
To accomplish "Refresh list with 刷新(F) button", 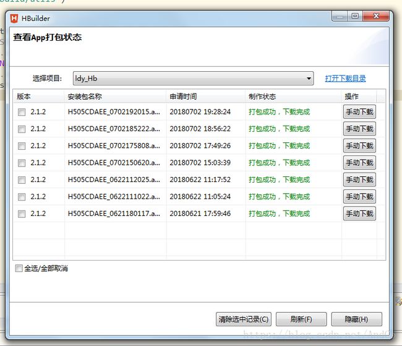I will click(x=301, y=319).
